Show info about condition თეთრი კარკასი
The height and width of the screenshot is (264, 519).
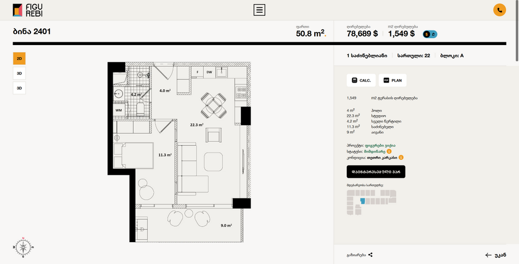pos(401,158)
